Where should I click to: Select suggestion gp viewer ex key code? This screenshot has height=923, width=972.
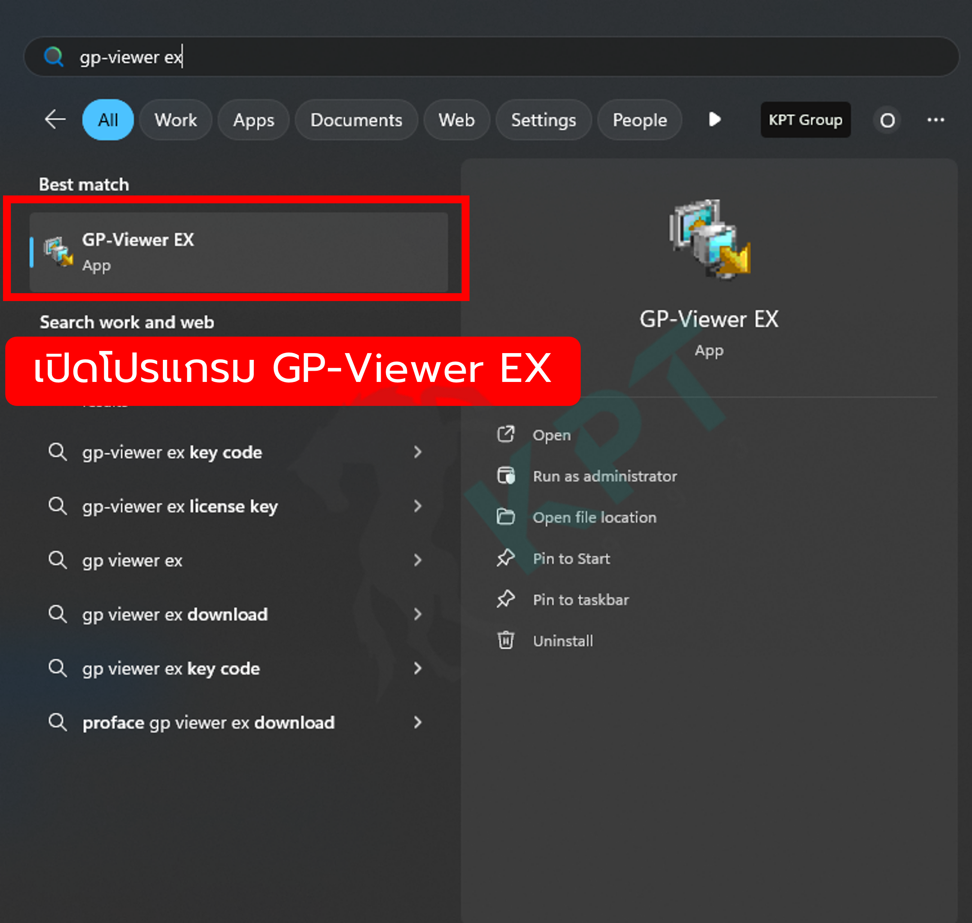pyautogui.click(x=171, y=669)
